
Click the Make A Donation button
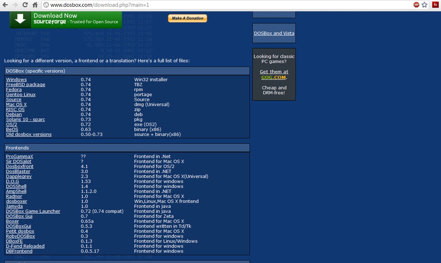(x=188, y=18)
